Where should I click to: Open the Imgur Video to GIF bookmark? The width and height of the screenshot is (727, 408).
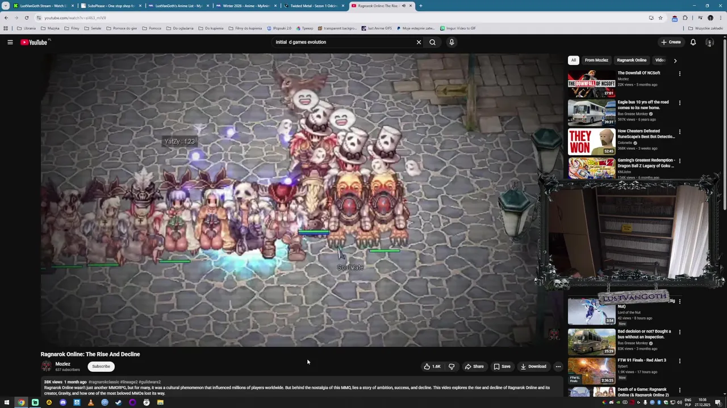(458, 28)
